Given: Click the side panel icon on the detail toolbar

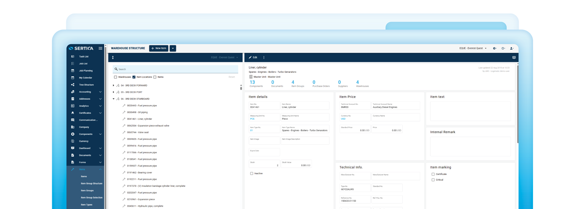Looking at the screenshot, I should 514,57.
